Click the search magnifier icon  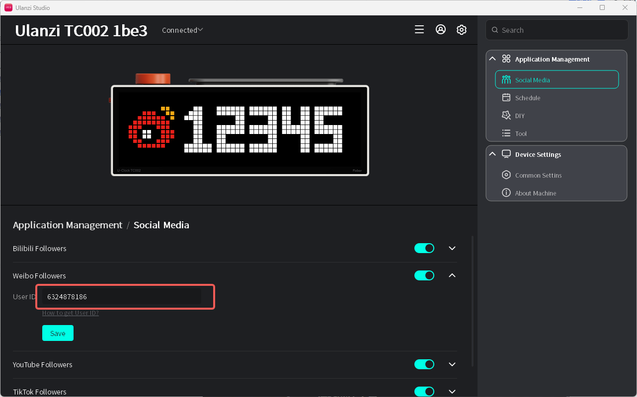[495, 30]
